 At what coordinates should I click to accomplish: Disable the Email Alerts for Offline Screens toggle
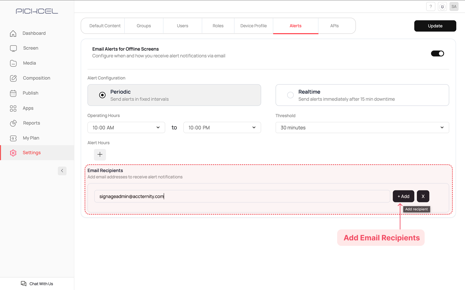437,53
